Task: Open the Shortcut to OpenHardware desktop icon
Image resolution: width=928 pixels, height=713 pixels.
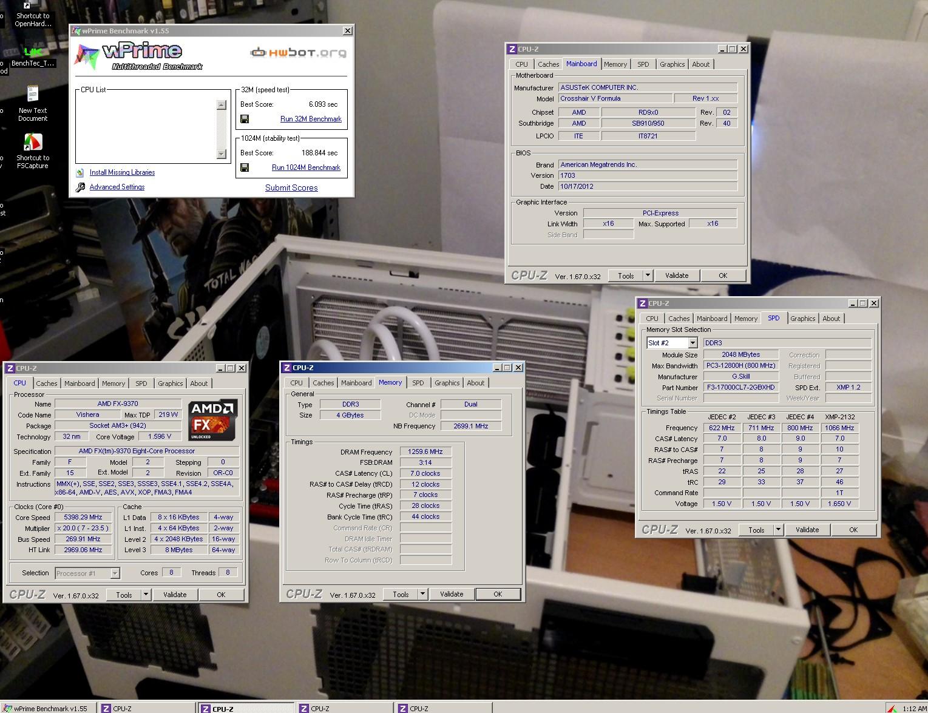Action: tap(32, 13)
